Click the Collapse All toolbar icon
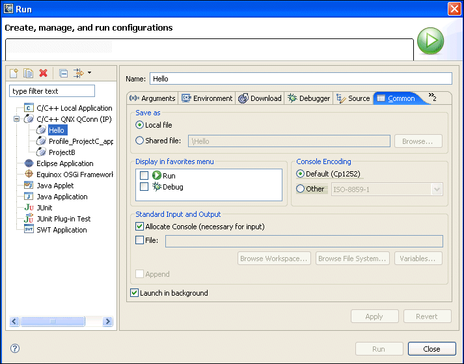This screenshot has width=464, height=364. point(63,74)
